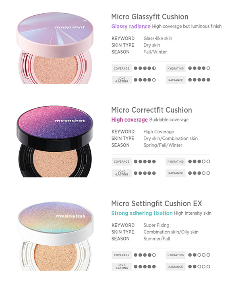Click the teal Strong adhering fixation text
Image resolution: width=232 pixels, height=285 pixels.
coord(142,213)
